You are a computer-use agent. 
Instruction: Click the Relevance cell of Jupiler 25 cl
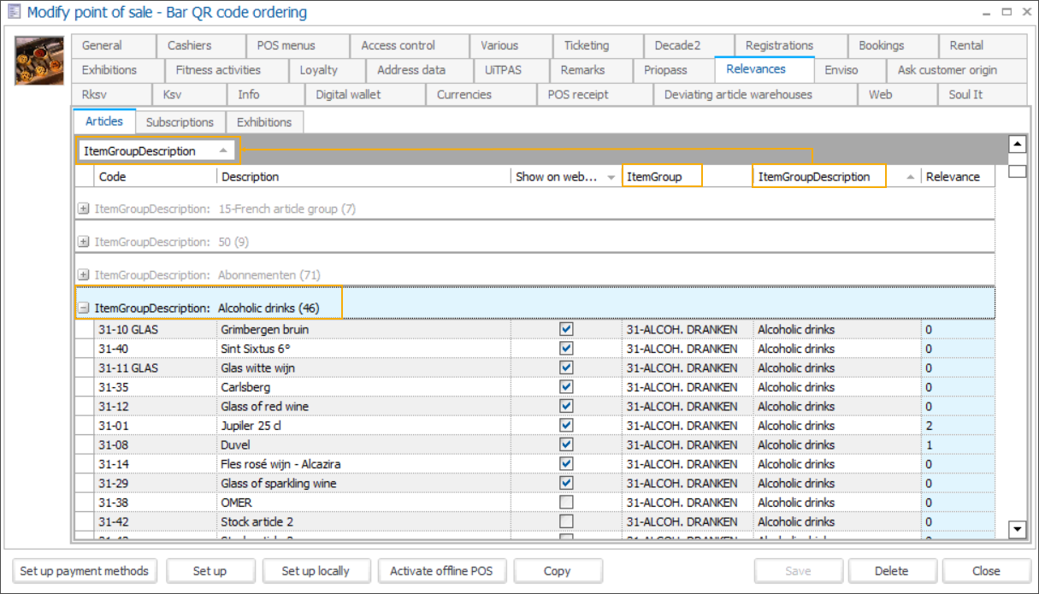click(957, 426)
